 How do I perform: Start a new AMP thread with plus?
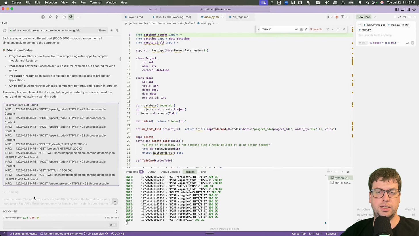[x=111, y=31]
